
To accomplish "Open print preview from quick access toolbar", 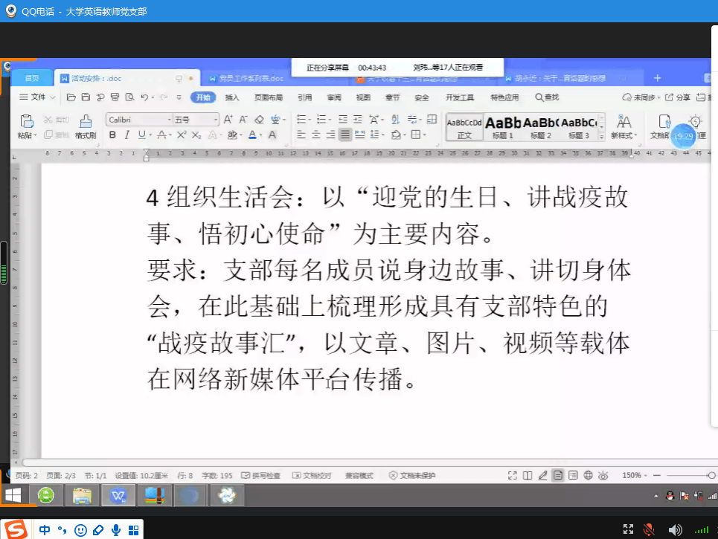I will point(130,97).
